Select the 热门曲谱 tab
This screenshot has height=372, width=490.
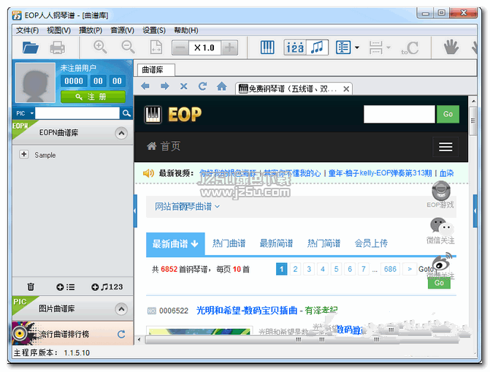[229, 243]
